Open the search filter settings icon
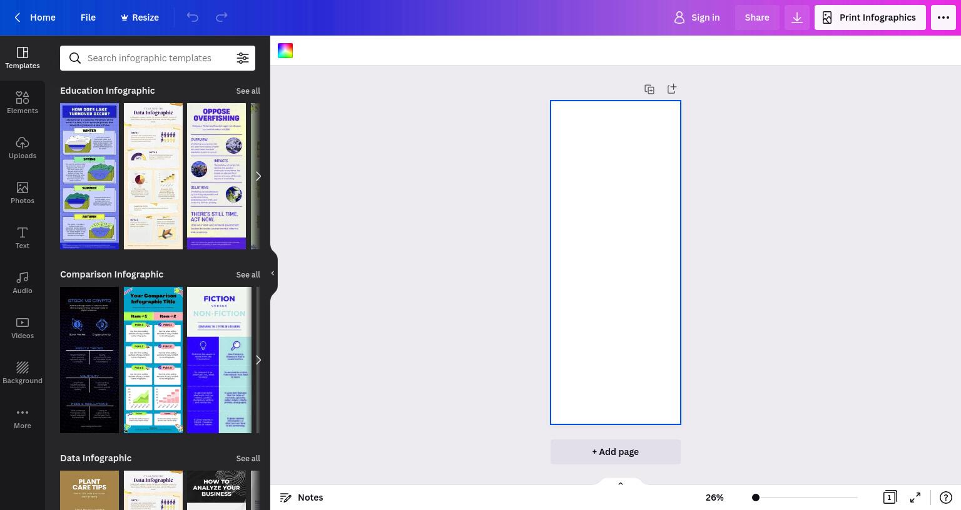The image size is (961, 510). point(243,58)
